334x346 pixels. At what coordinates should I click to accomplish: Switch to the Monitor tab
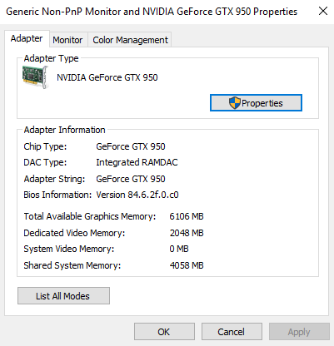pyautogui.click(x=67, y=40)
